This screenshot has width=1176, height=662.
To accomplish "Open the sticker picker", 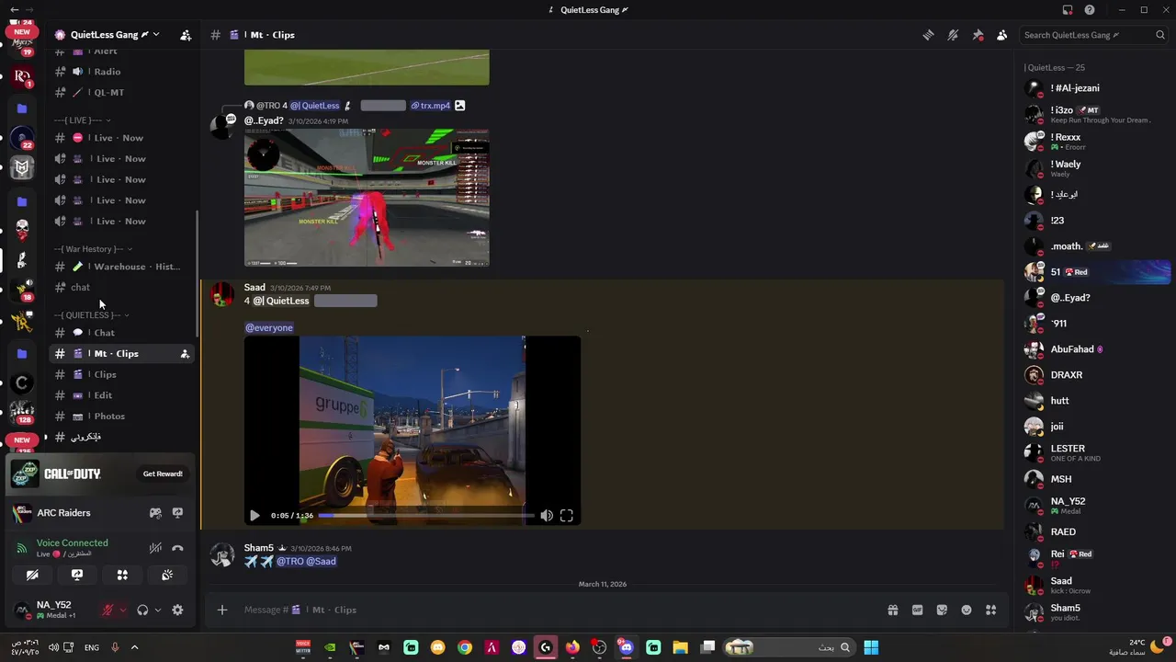I will point(942,610).
